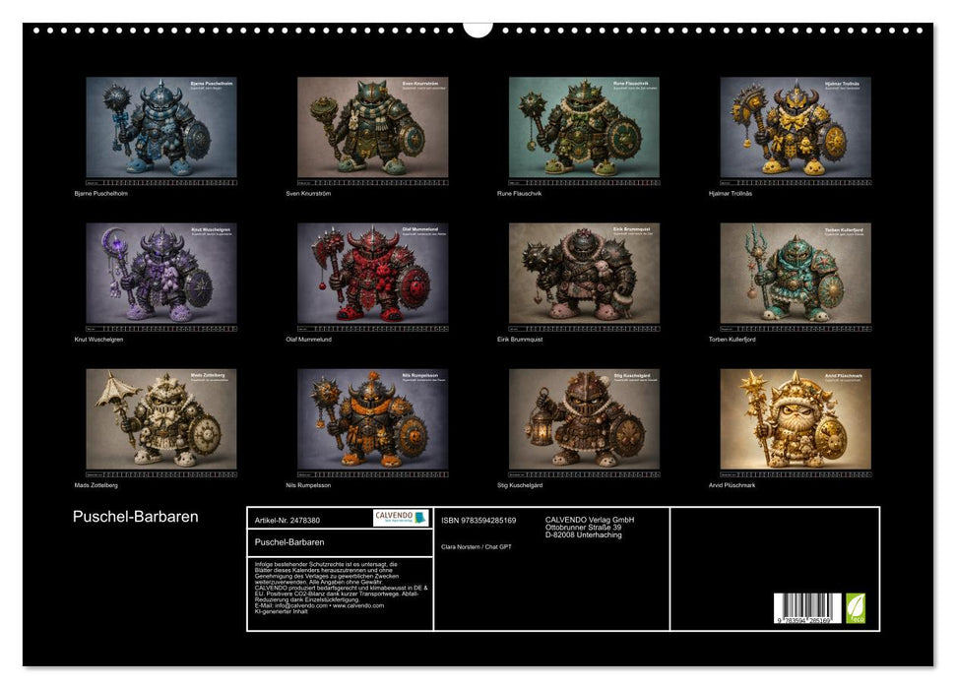The height and width of the screenshot is (689, 956).
Task: Click the caption text Hjalmar Trollnäs
Action: [x=731, y=193]
